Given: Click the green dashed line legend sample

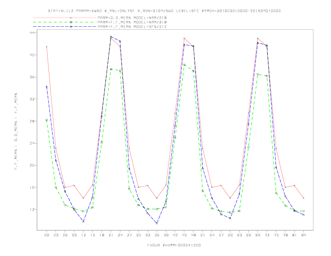Looking at the screenshot, I should [65, 22].
